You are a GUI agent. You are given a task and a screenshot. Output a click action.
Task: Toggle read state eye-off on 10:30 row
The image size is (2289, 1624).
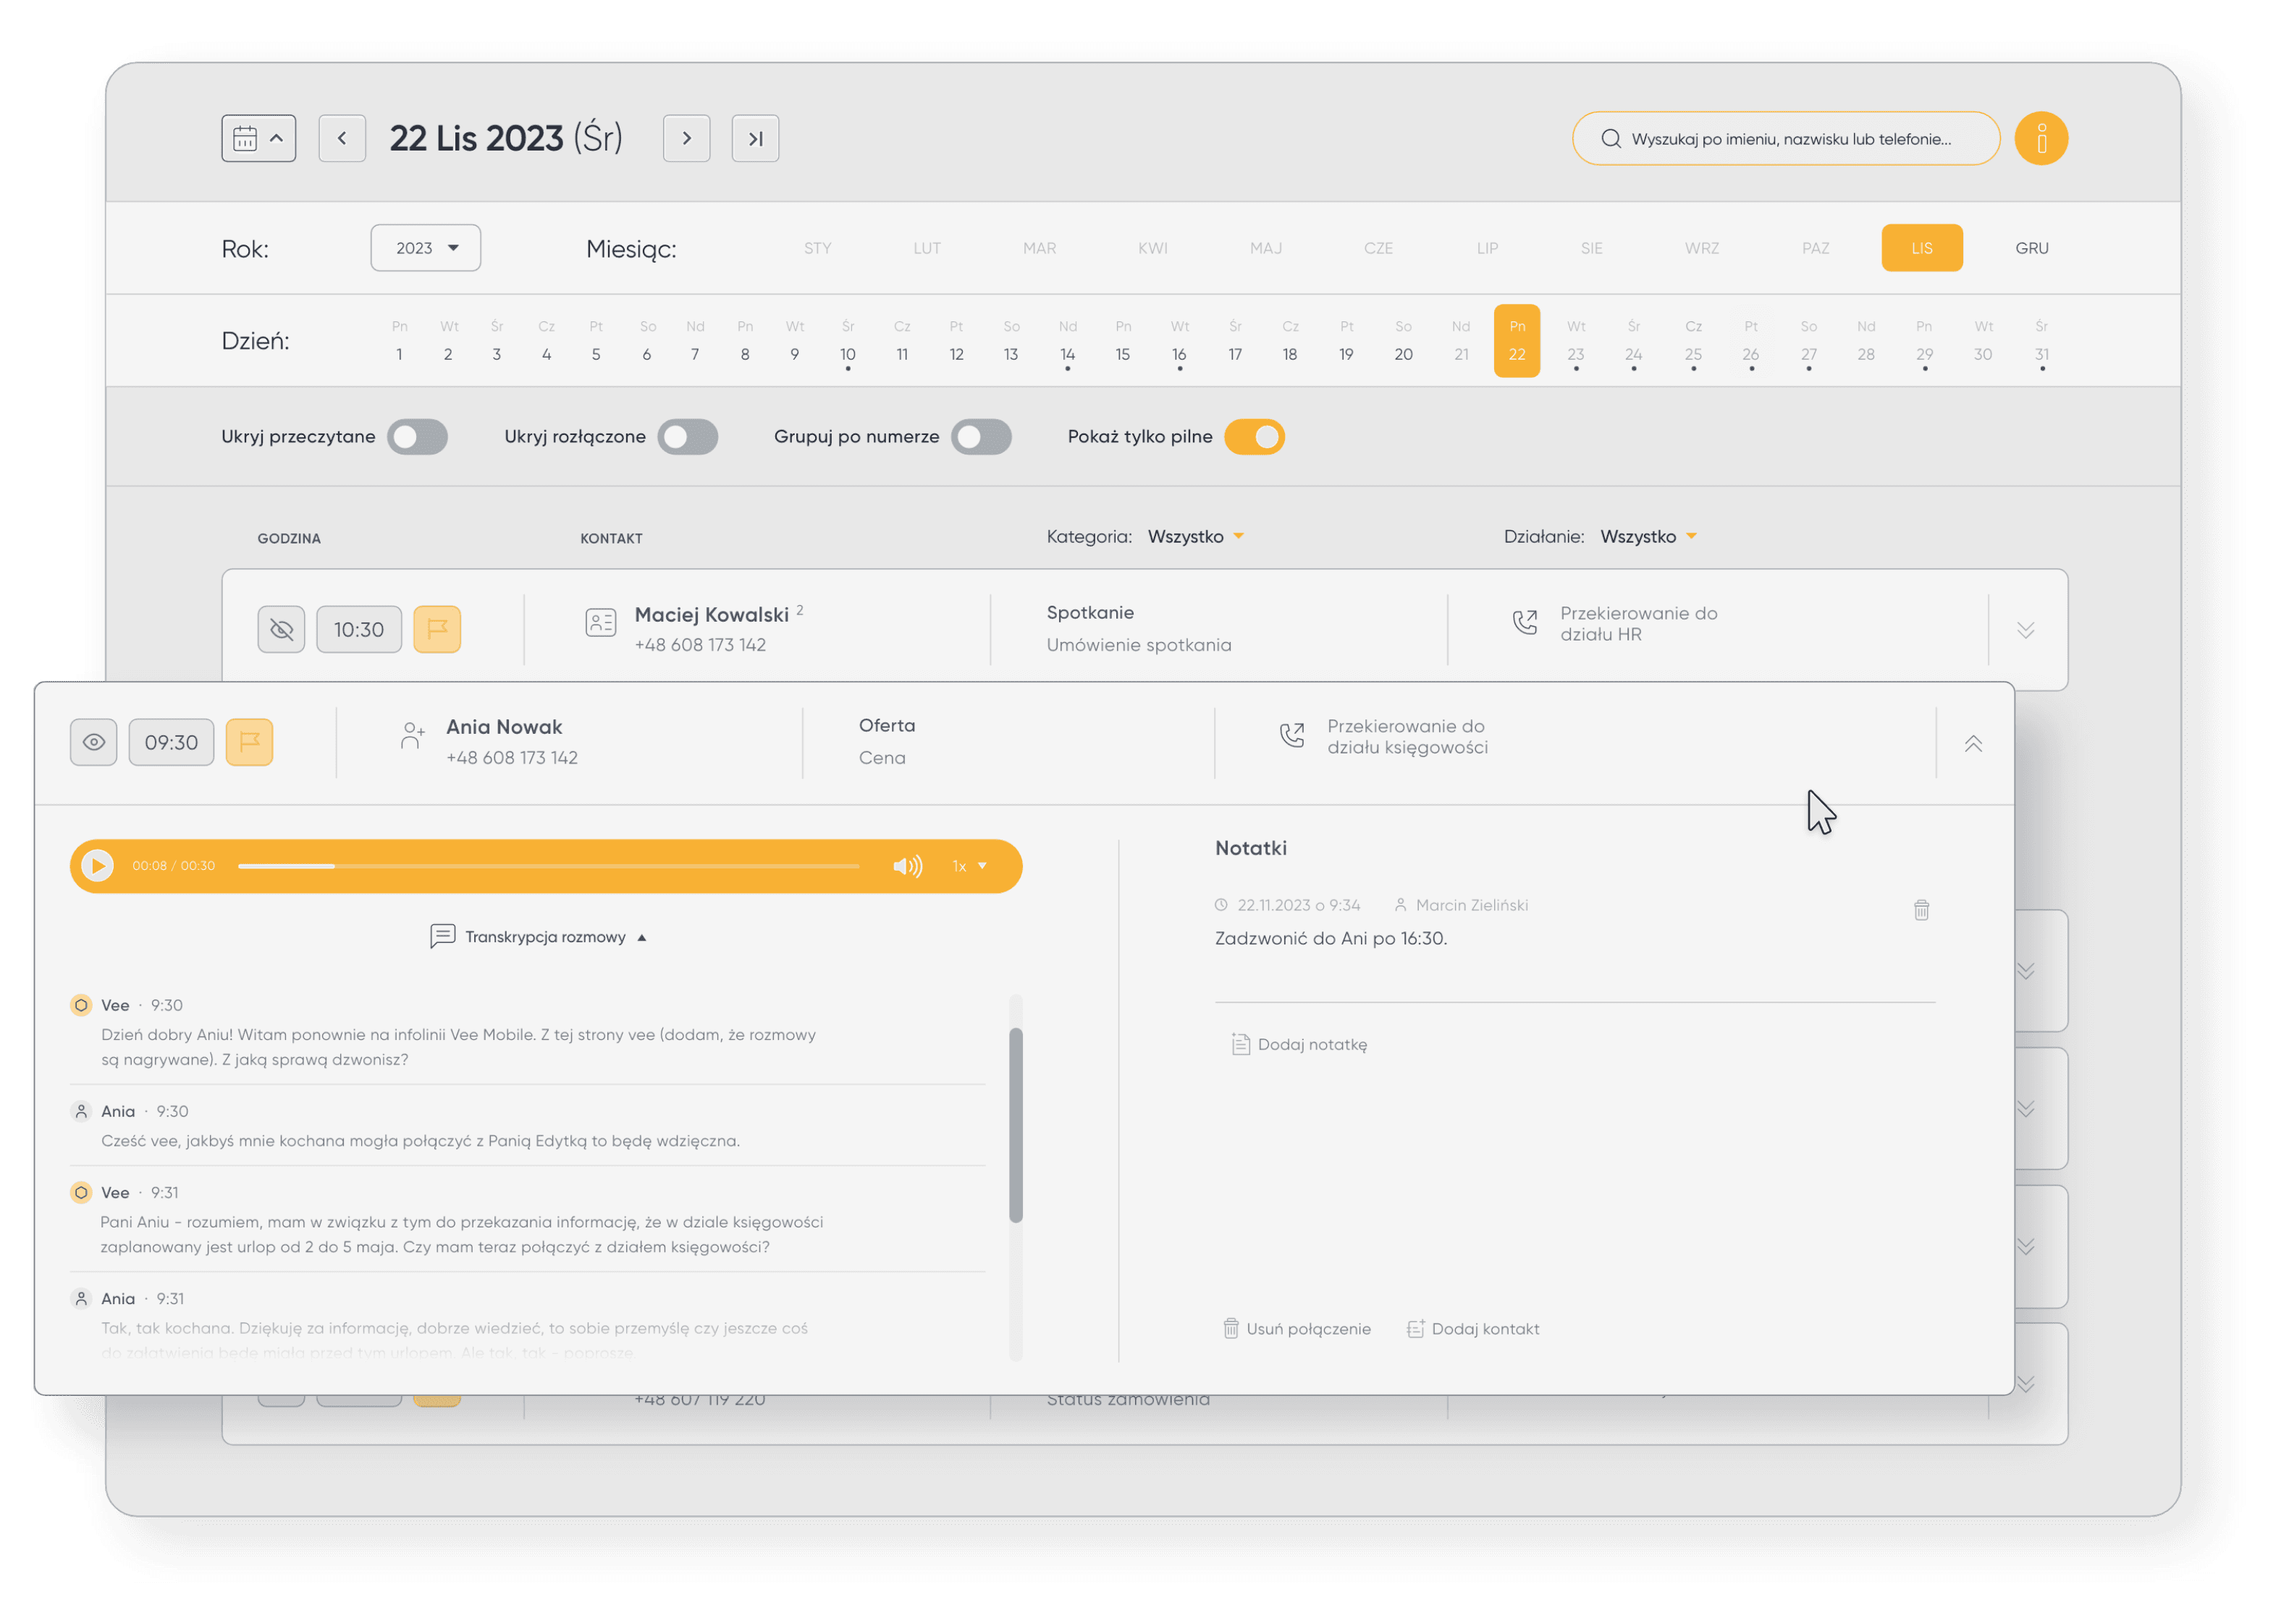[281, 629]
